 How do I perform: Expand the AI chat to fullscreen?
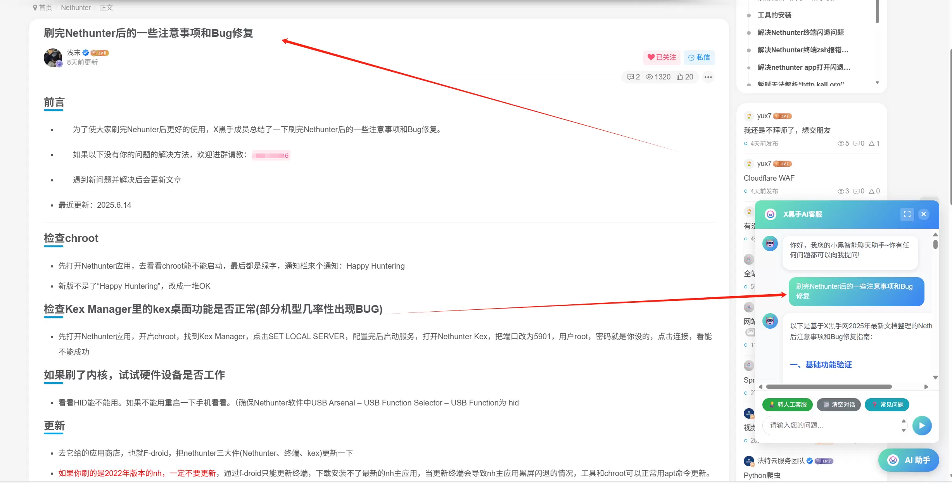(907, 214)
